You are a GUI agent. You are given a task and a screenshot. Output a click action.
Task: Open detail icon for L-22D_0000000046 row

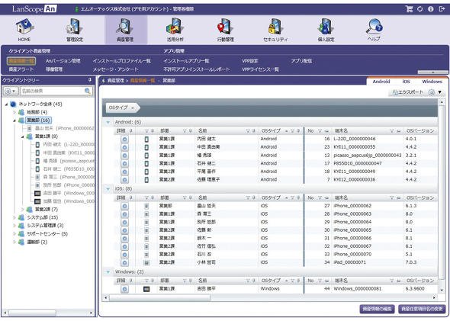pyautogui.click(x=124, y=139)
